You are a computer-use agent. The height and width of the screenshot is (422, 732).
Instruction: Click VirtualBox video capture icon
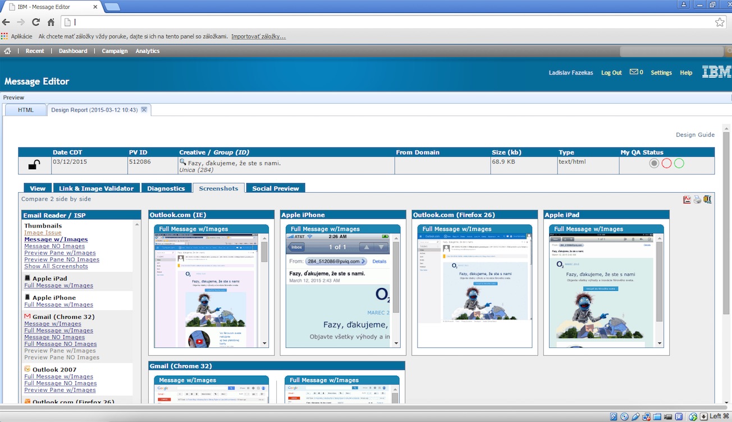pyautogui.click(x=668, y=416)
